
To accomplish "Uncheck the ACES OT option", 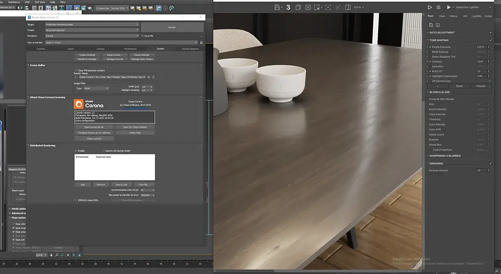I will pyautogui.click(x=430, y=71).
